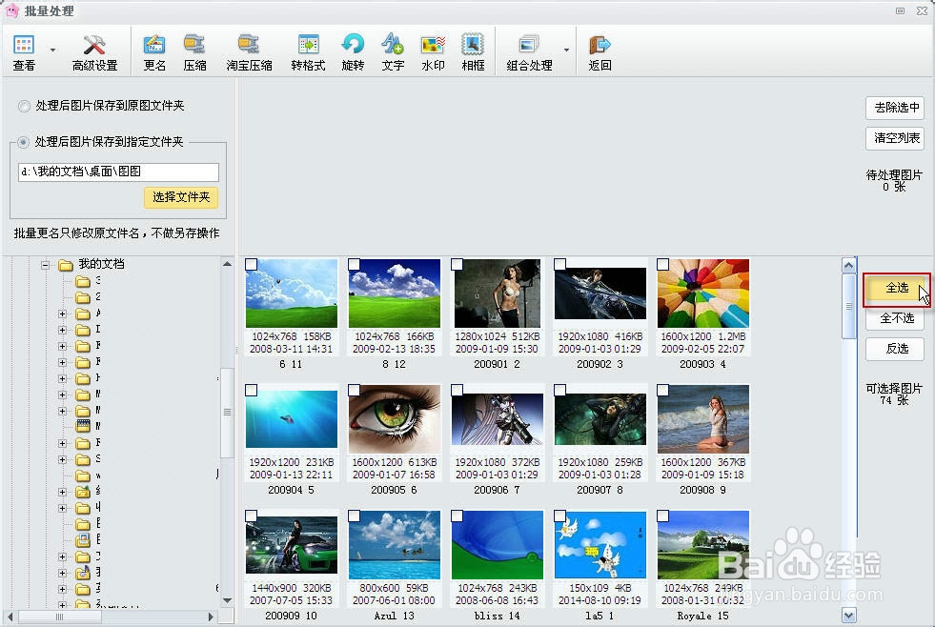Screen dimensions: 935x627
Task: Select the 转格式 format conversion tool
Action: coord(307,51)
